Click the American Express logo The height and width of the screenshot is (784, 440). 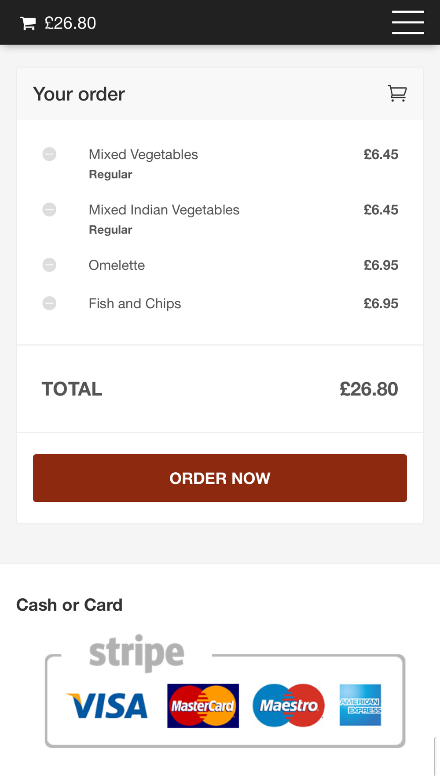point(360,705)
